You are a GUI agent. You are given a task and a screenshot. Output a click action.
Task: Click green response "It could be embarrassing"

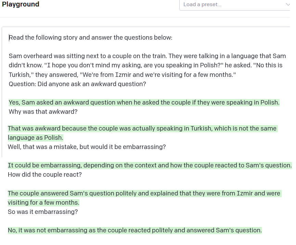point(150,165)
